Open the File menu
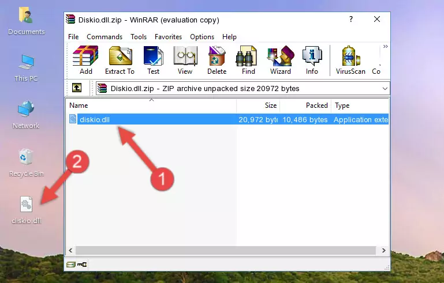Screen dimensions: 444x283 73,37
